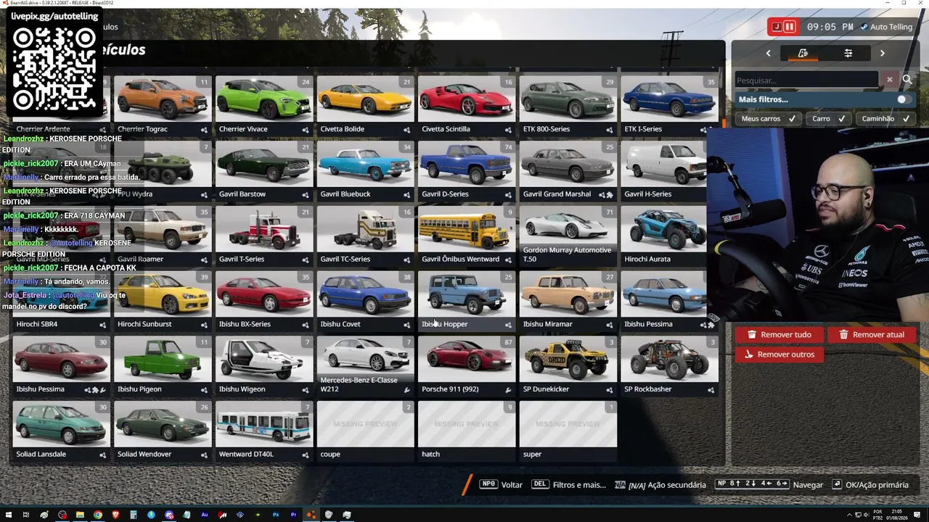Image resolution: width=929 pixels, height=522 pixels.
Task: Choose the SP Rockbasher crawler
Action: (x=670, y=366)
